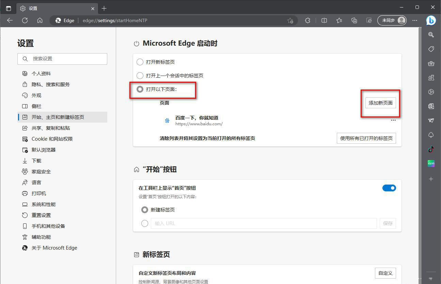
Task: Select the 打开上一个会话中的标签页 radio option
Action: click(140, 76)
